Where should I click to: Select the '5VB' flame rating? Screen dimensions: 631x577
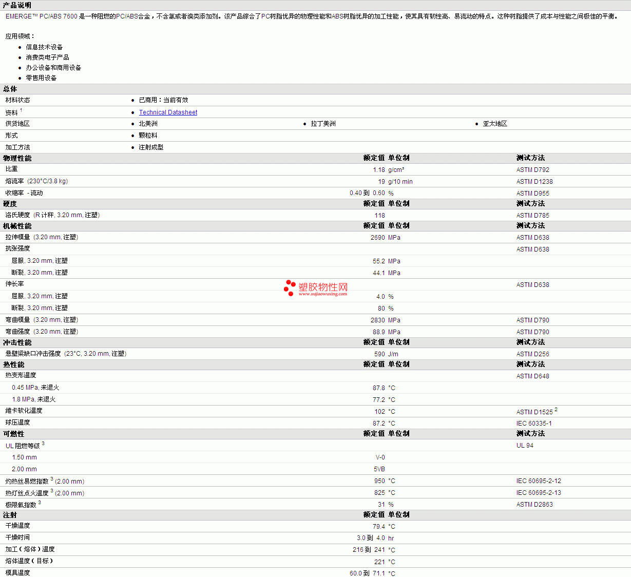[x=379, y=469]
